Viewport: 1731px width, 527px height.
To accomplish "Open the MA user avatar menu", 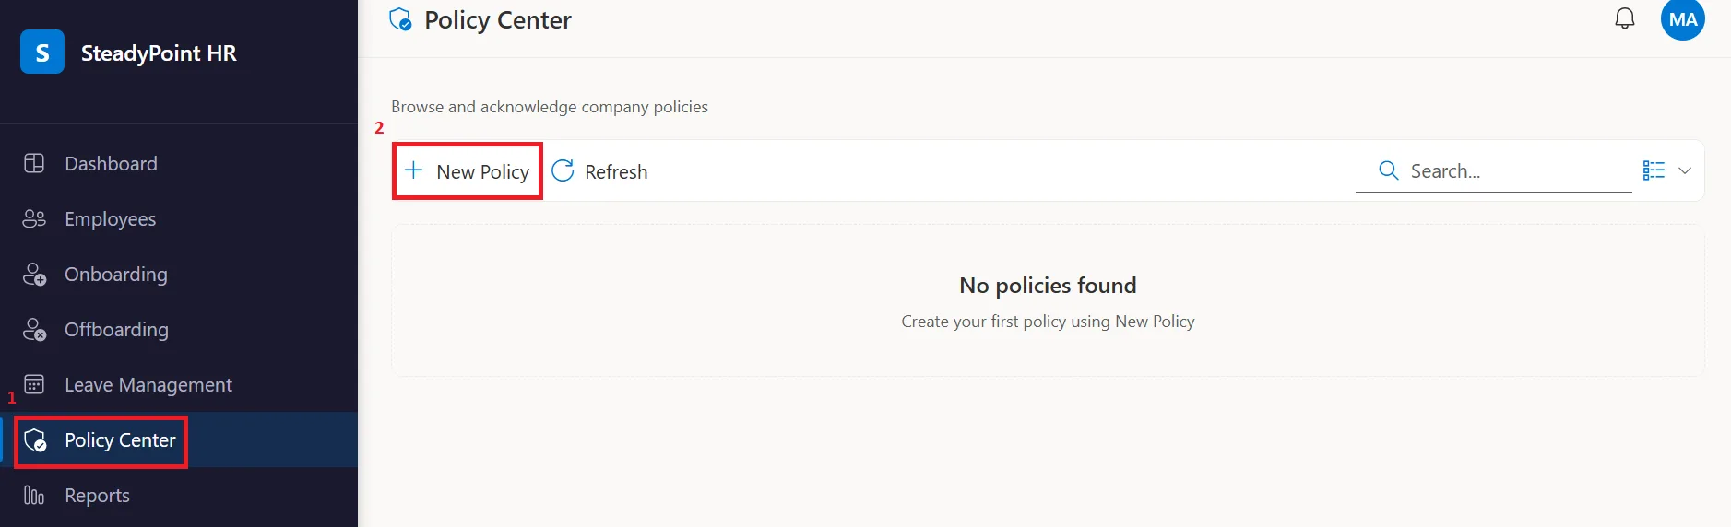I will pyautogui.click(x=1683, y=19).
